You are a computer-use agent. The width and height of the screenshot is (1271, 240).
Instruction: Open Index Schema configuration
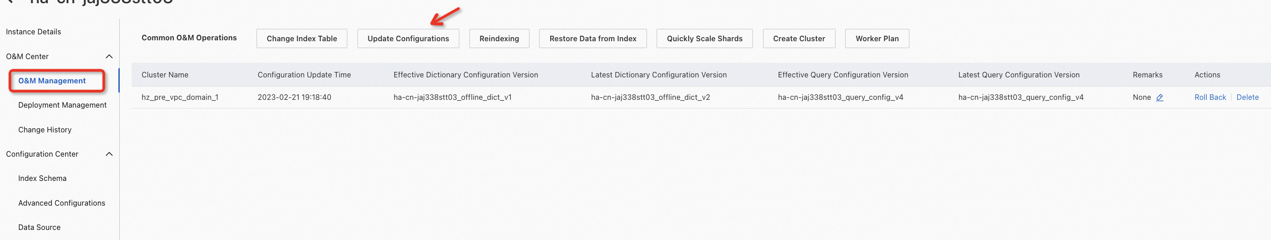tap(42, 179)
